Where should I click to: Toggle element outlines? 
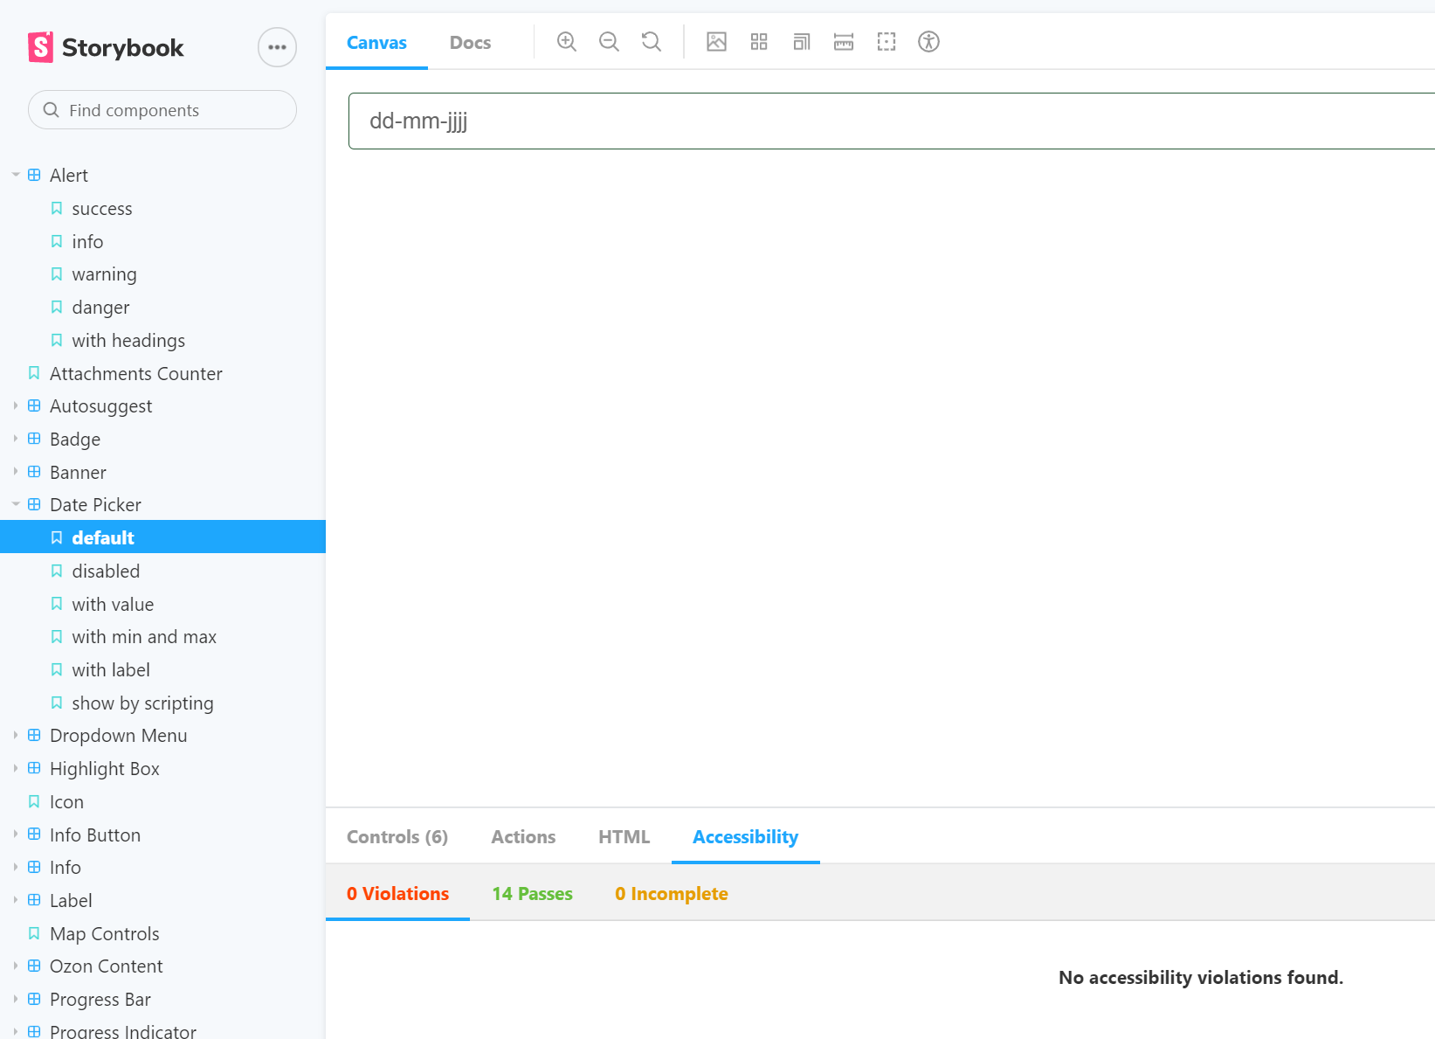[x=886, y=41]
